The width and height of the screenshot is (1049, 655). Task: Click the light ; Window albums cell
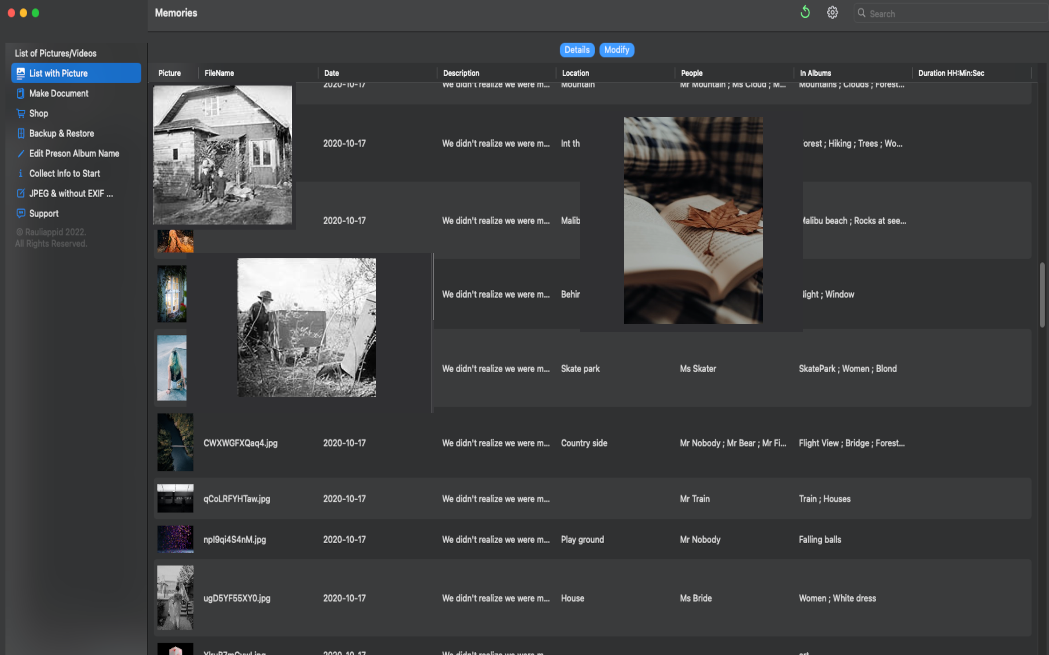[828, 294]
